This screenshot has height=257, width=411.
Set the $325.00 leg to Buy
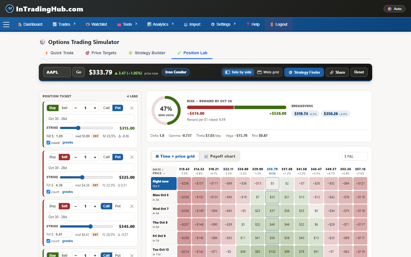point(53,157)
